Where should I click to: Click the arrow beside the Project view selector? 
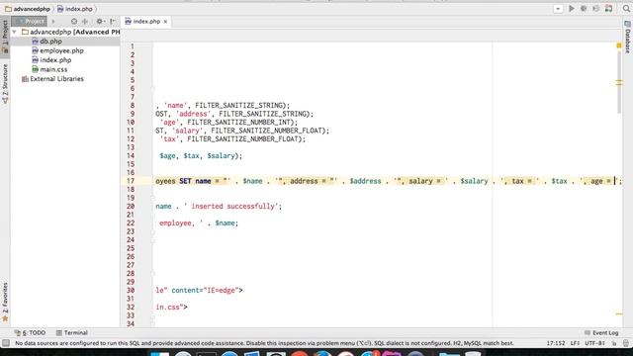coord(53,22)
